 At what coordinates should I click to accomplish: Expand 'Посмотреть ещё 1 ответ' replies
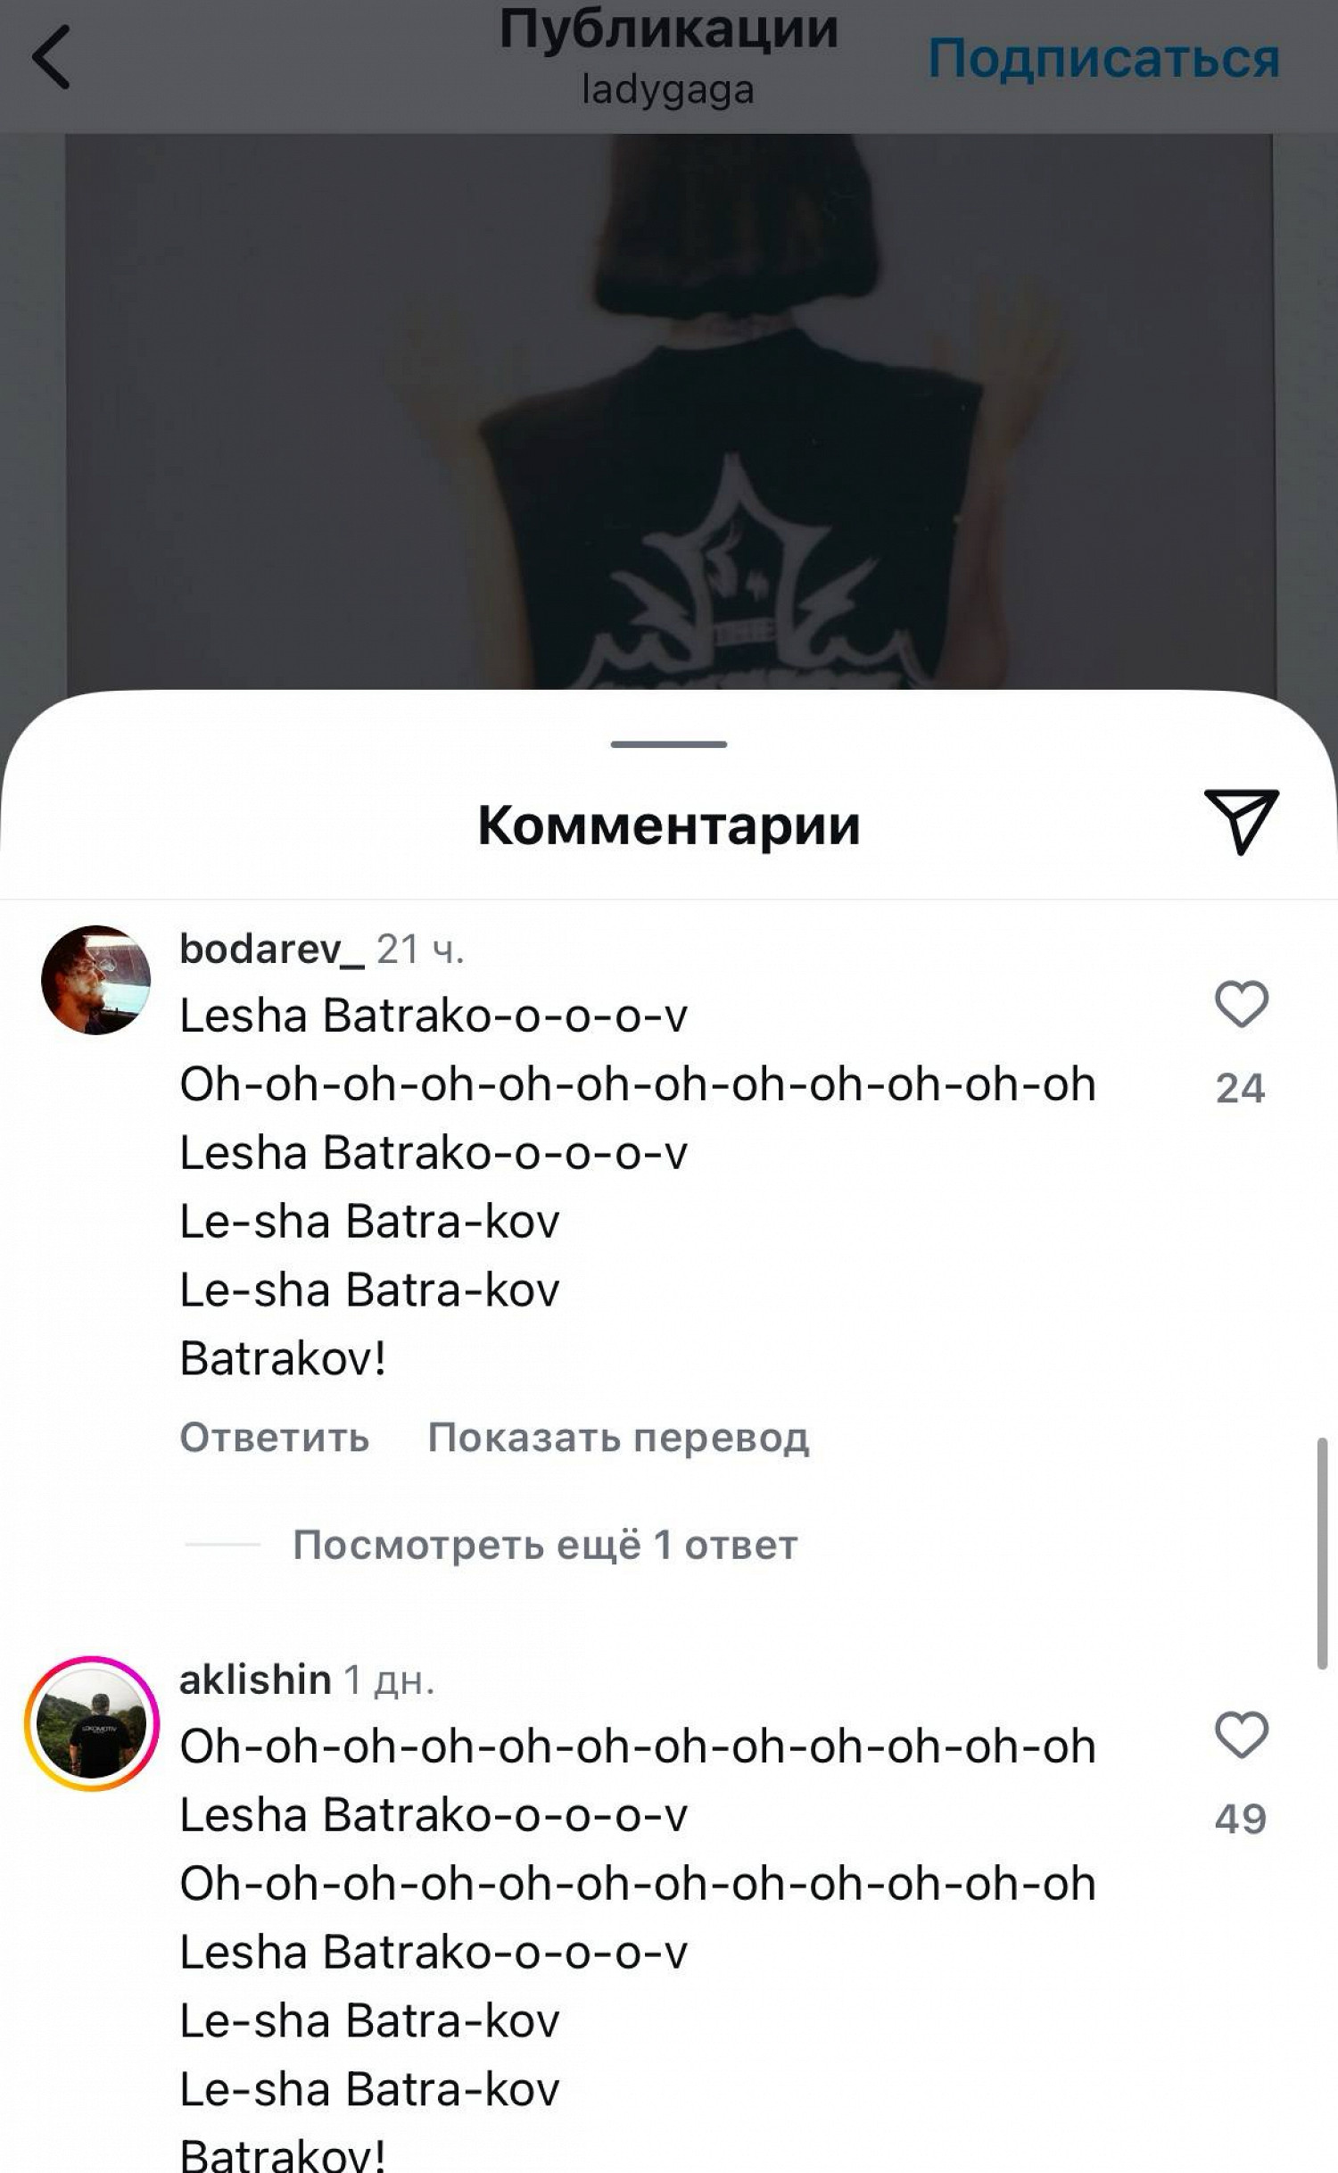[545, 1545]
